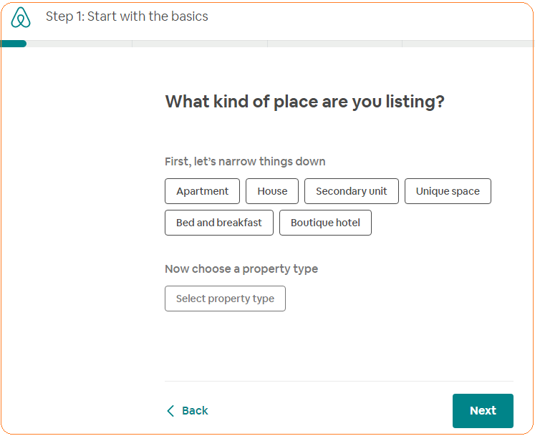The height and width of the screenshot is (436, 535).
Task: Click the filled teal progress bar portion
Action: 14,44
